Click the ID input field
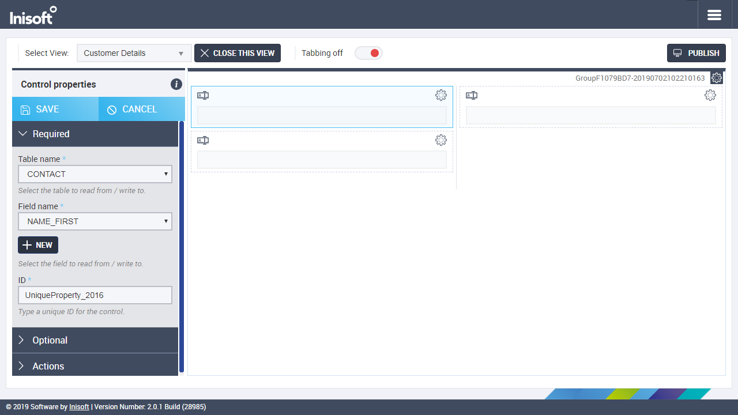The image size is (738, 415). point(95,295)
